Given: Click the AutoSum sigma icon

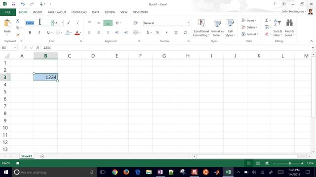Looking at the screenshot, I should tap(267, 20).
